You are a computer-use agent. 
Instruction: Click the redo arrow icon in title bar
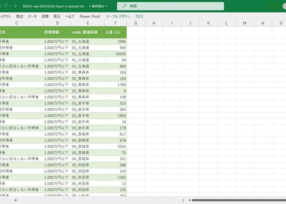[x=6, y=6]
